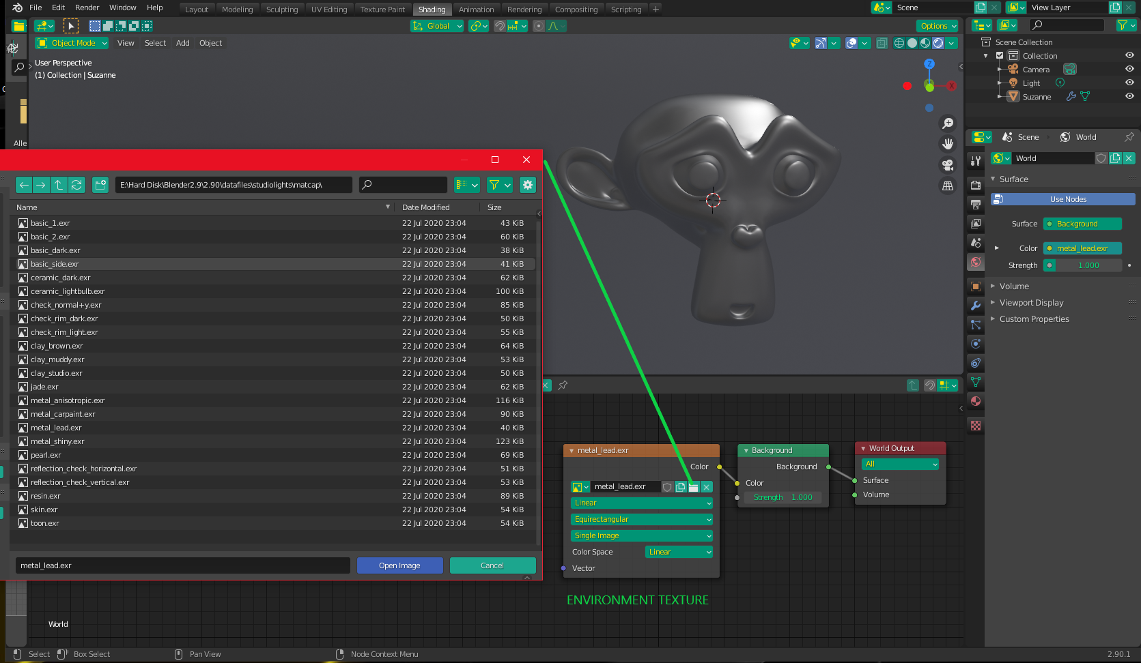This screenshot has width=1141, height=663.
Task: Go up to parent directory in file browser
Action: pos(59,185)
